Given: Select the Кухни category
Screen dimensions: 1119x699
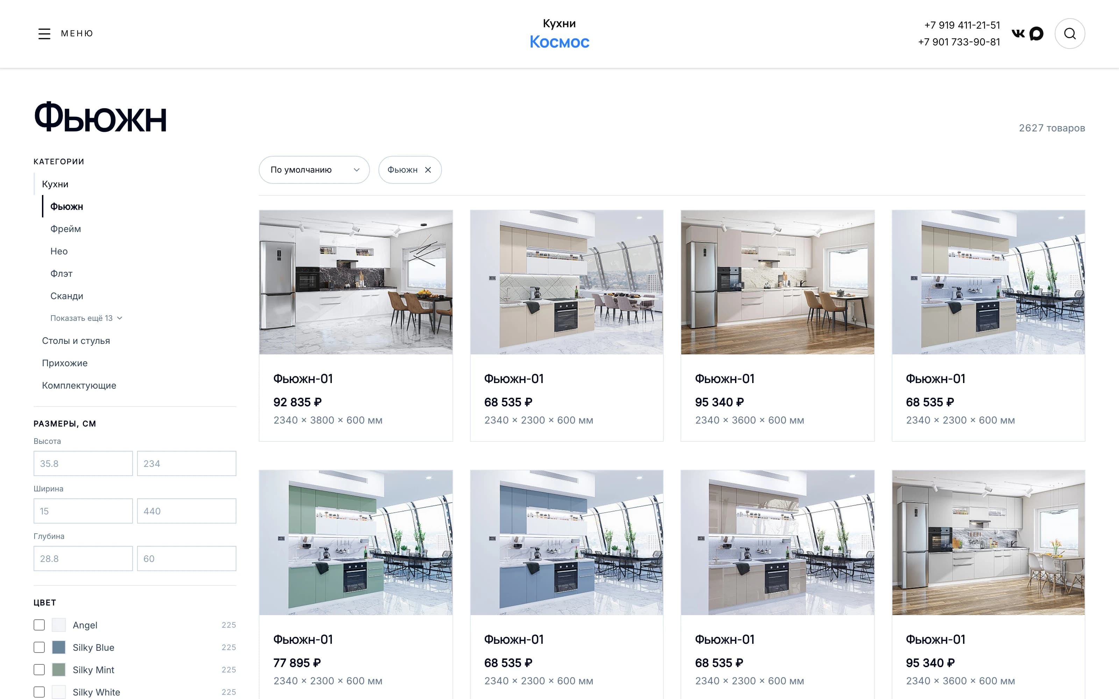Looking at the screenshot, I should click(55, 184).
